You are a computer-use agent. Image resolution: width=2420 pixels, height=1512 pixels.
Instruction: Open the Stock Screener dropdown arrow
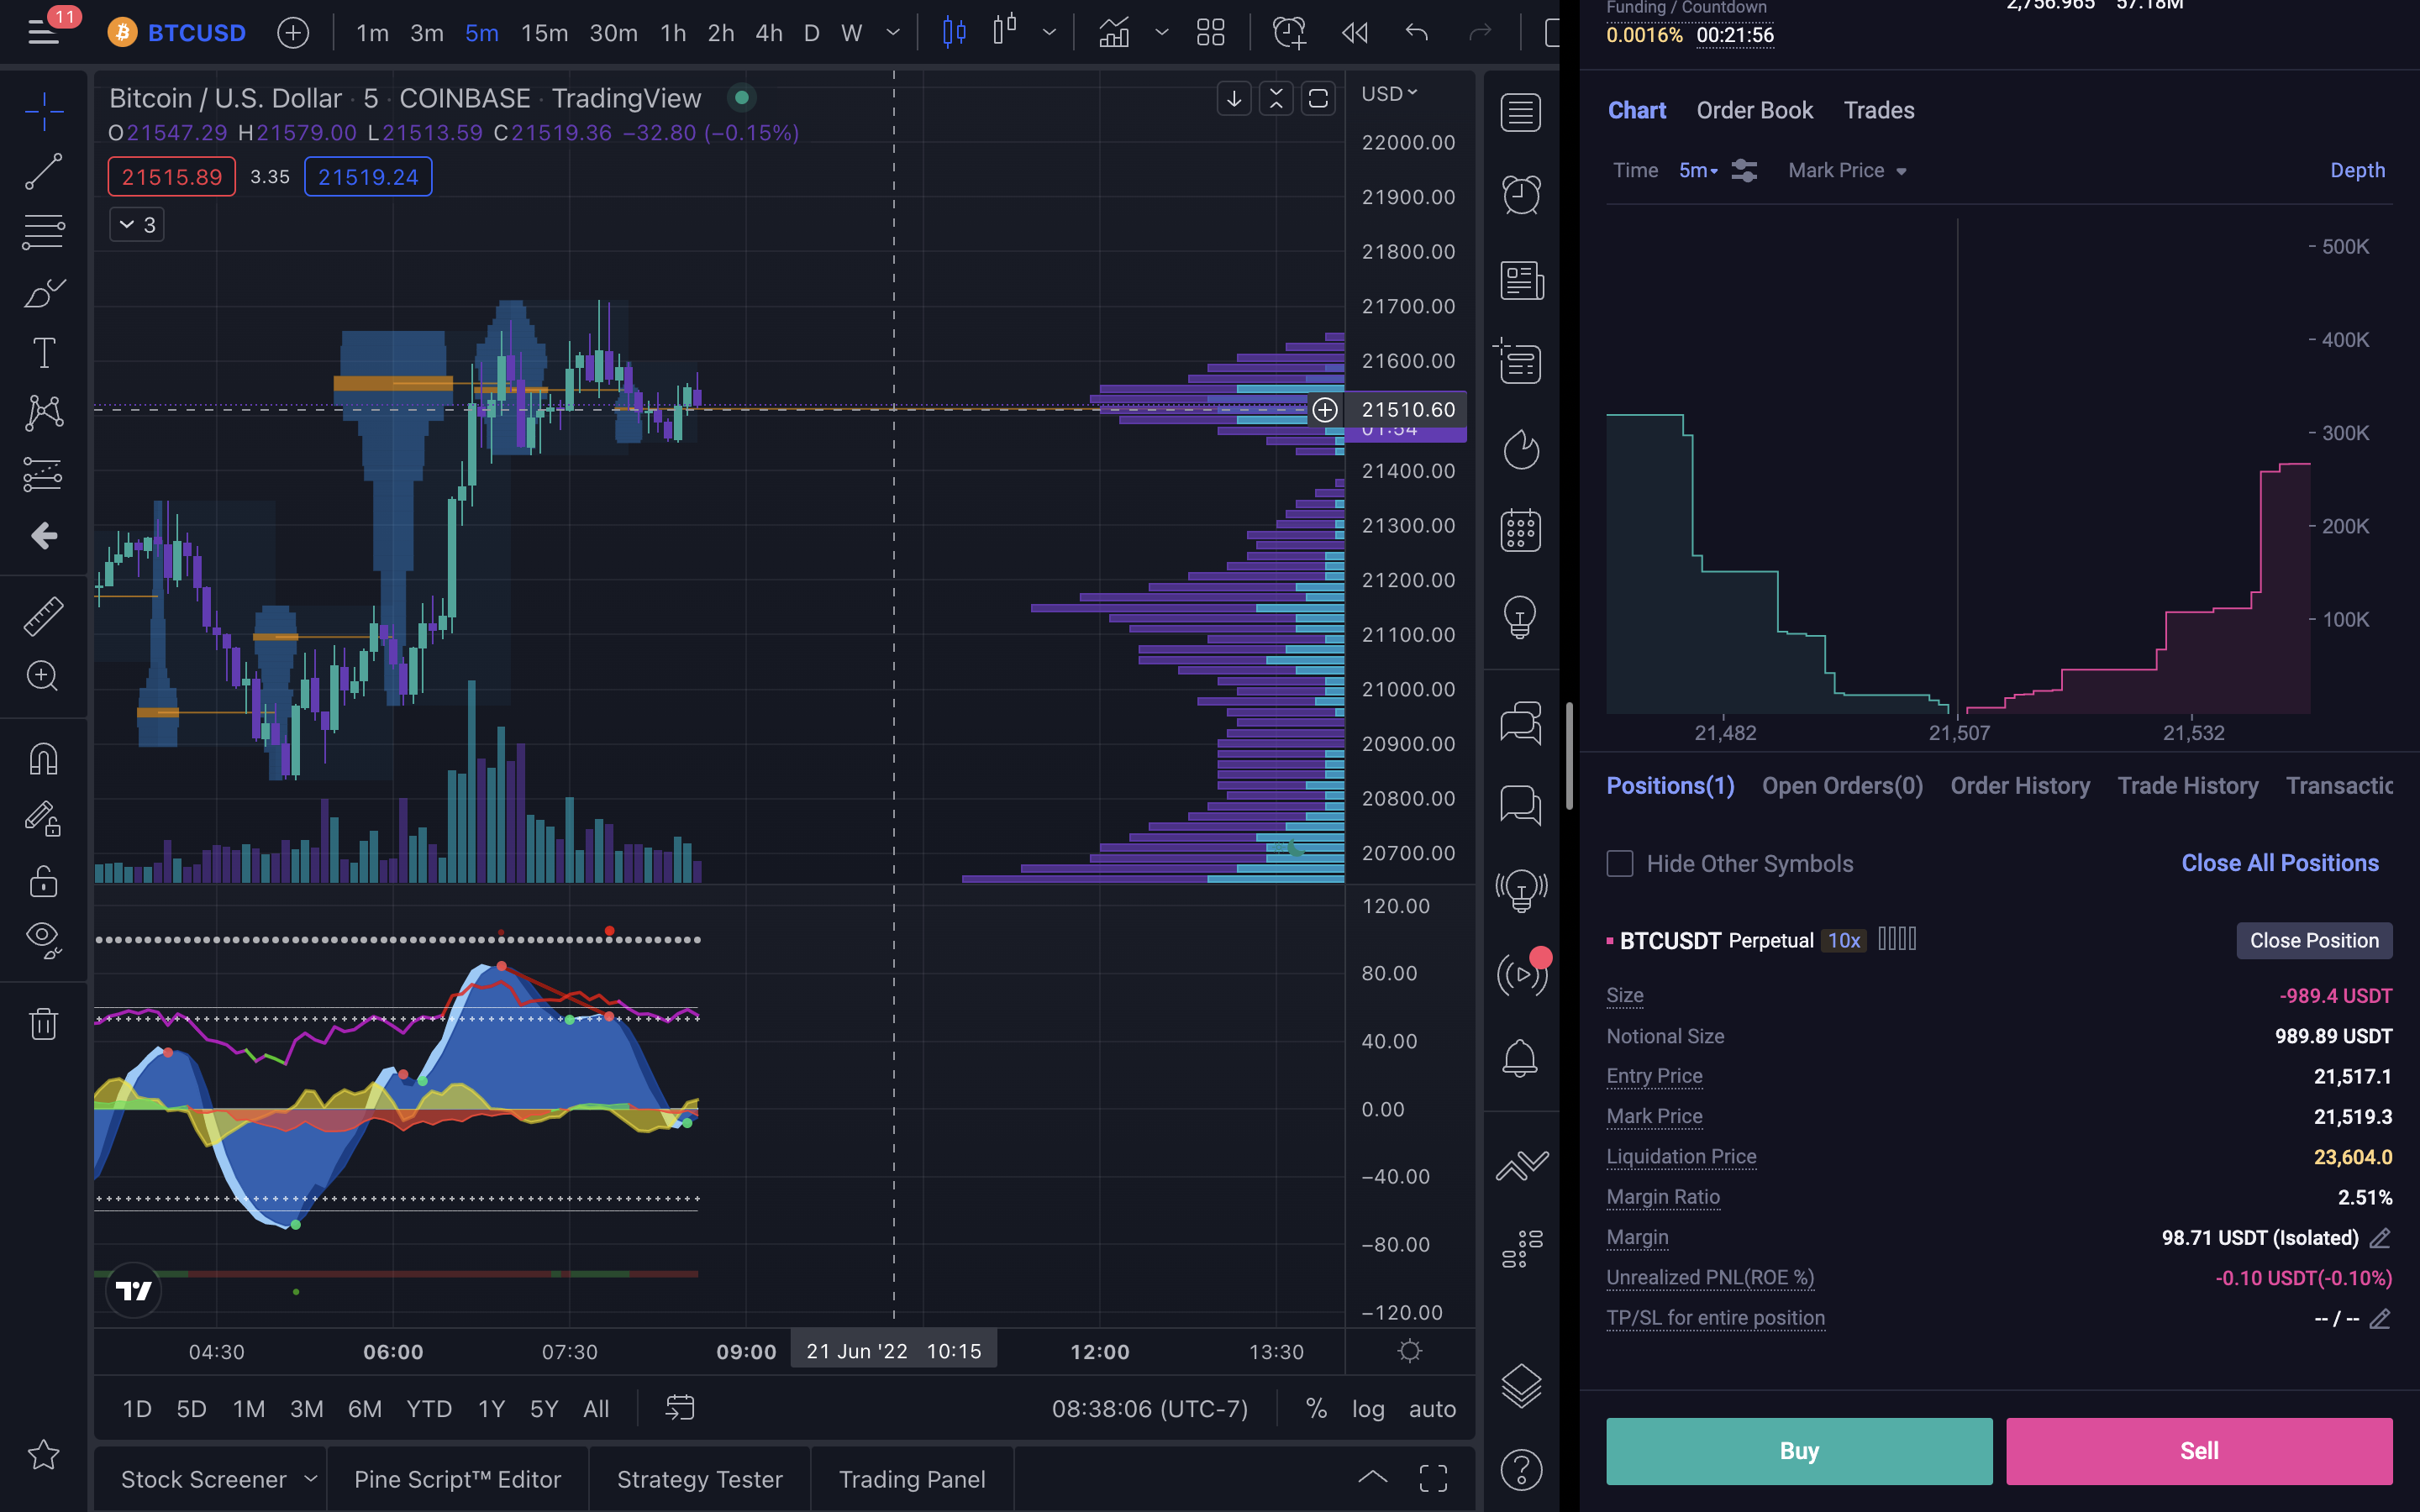point(310,1479)
